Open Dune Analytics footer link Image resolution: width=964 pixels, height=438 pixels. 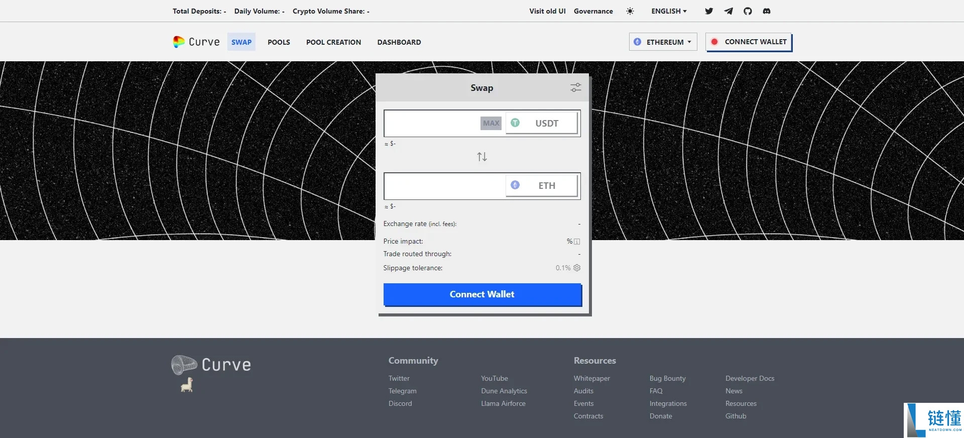click(504, 391)
